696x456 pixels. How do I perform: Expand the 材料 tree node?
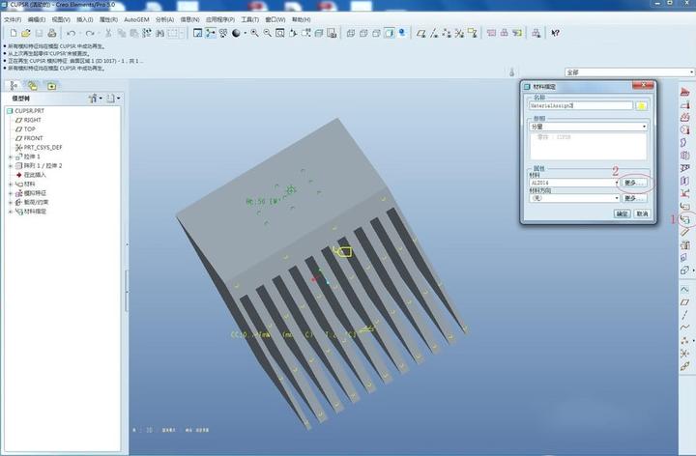pyautogui.click(x=11, y=185)
